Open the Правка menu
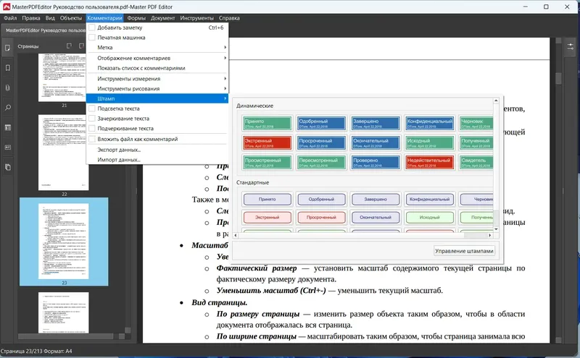 [31, 17]
